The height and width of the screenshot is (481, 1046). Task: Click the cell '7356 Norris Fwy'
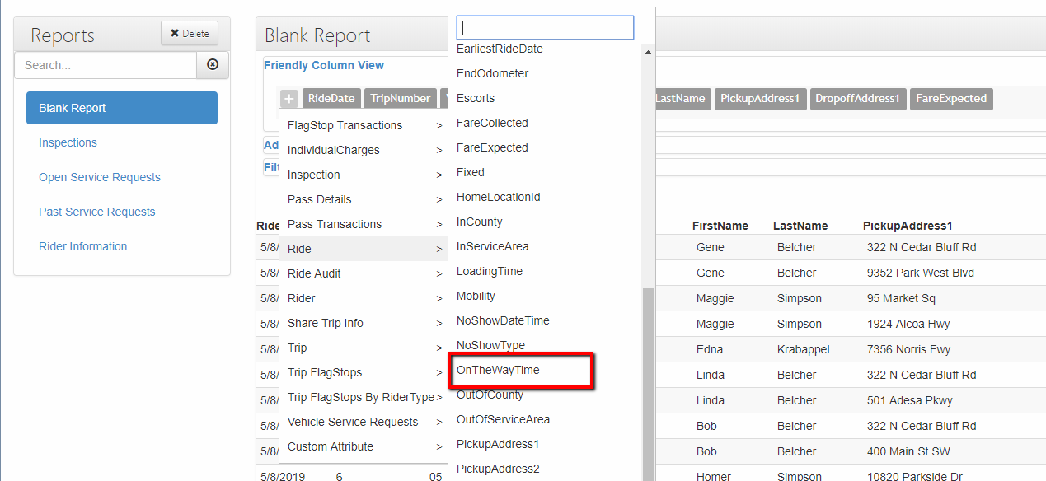909,349
